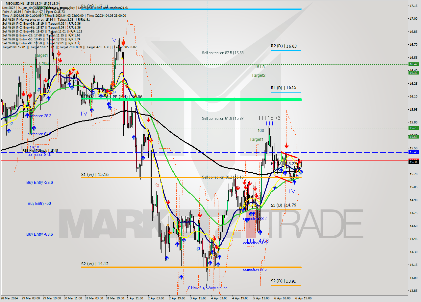Click the 'S1 (w) | 15.16' support label
This screenshot has height=302, width=421.
[x=95, y=175]
